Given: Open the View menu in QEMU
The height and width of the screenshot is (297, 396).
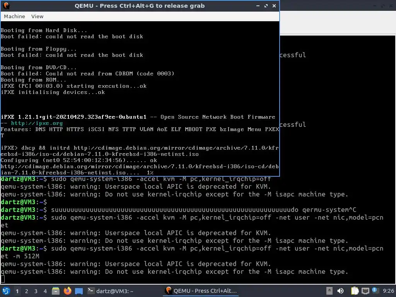Looking at the screenshot, I should [37, 16].
